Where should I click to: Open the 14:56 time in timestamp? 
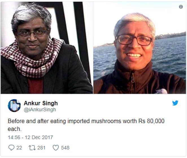tap(14, 137)
